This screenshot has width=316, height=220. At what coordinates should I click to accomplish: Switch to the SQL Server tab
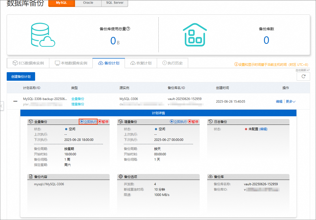click(x=115, y=3)
